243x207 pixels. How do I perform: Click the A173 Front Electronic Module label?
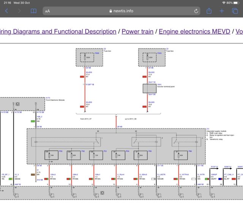click(x=55, y=99)
